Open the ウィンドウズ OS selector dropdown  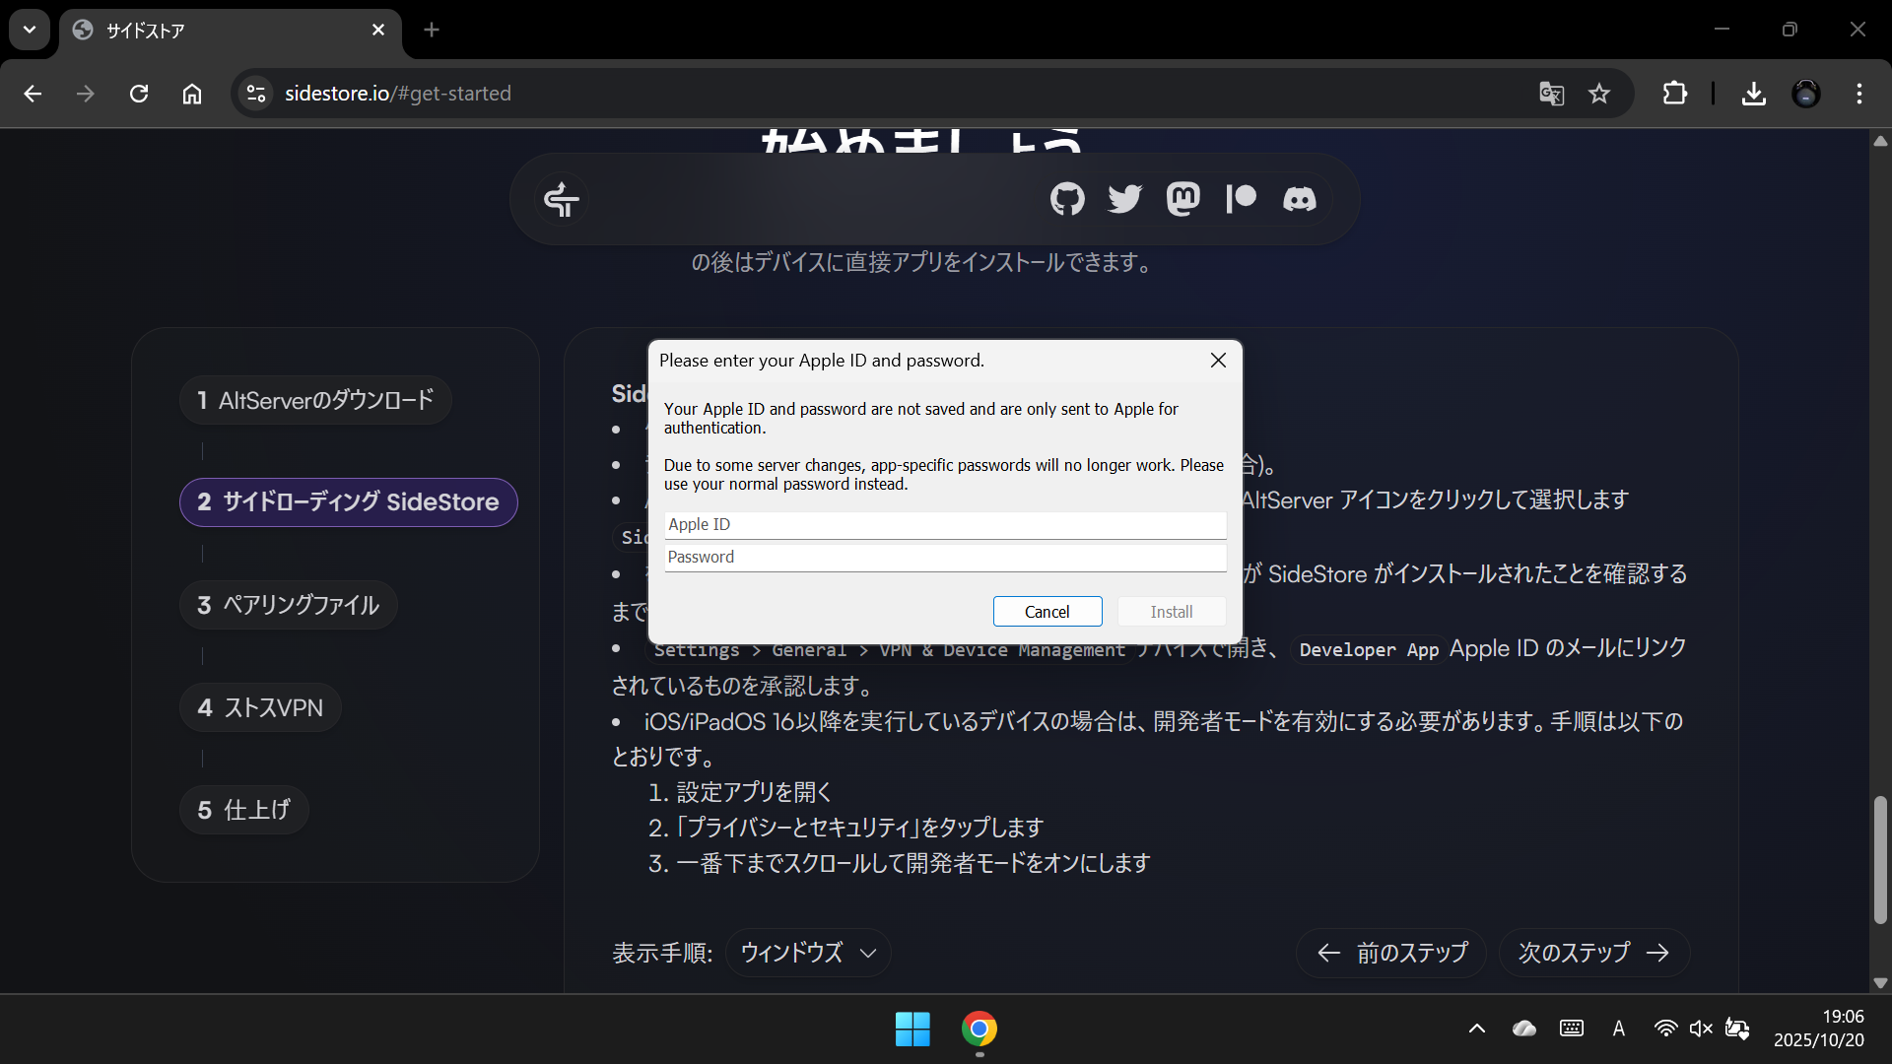click(807, 953)
